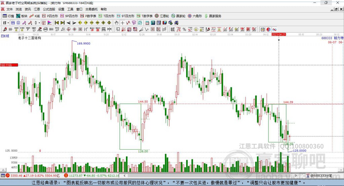The image size is (344, 186).
Task: Open the 江恩轮 Gann wheel tool
Action: tap(162, 16)
